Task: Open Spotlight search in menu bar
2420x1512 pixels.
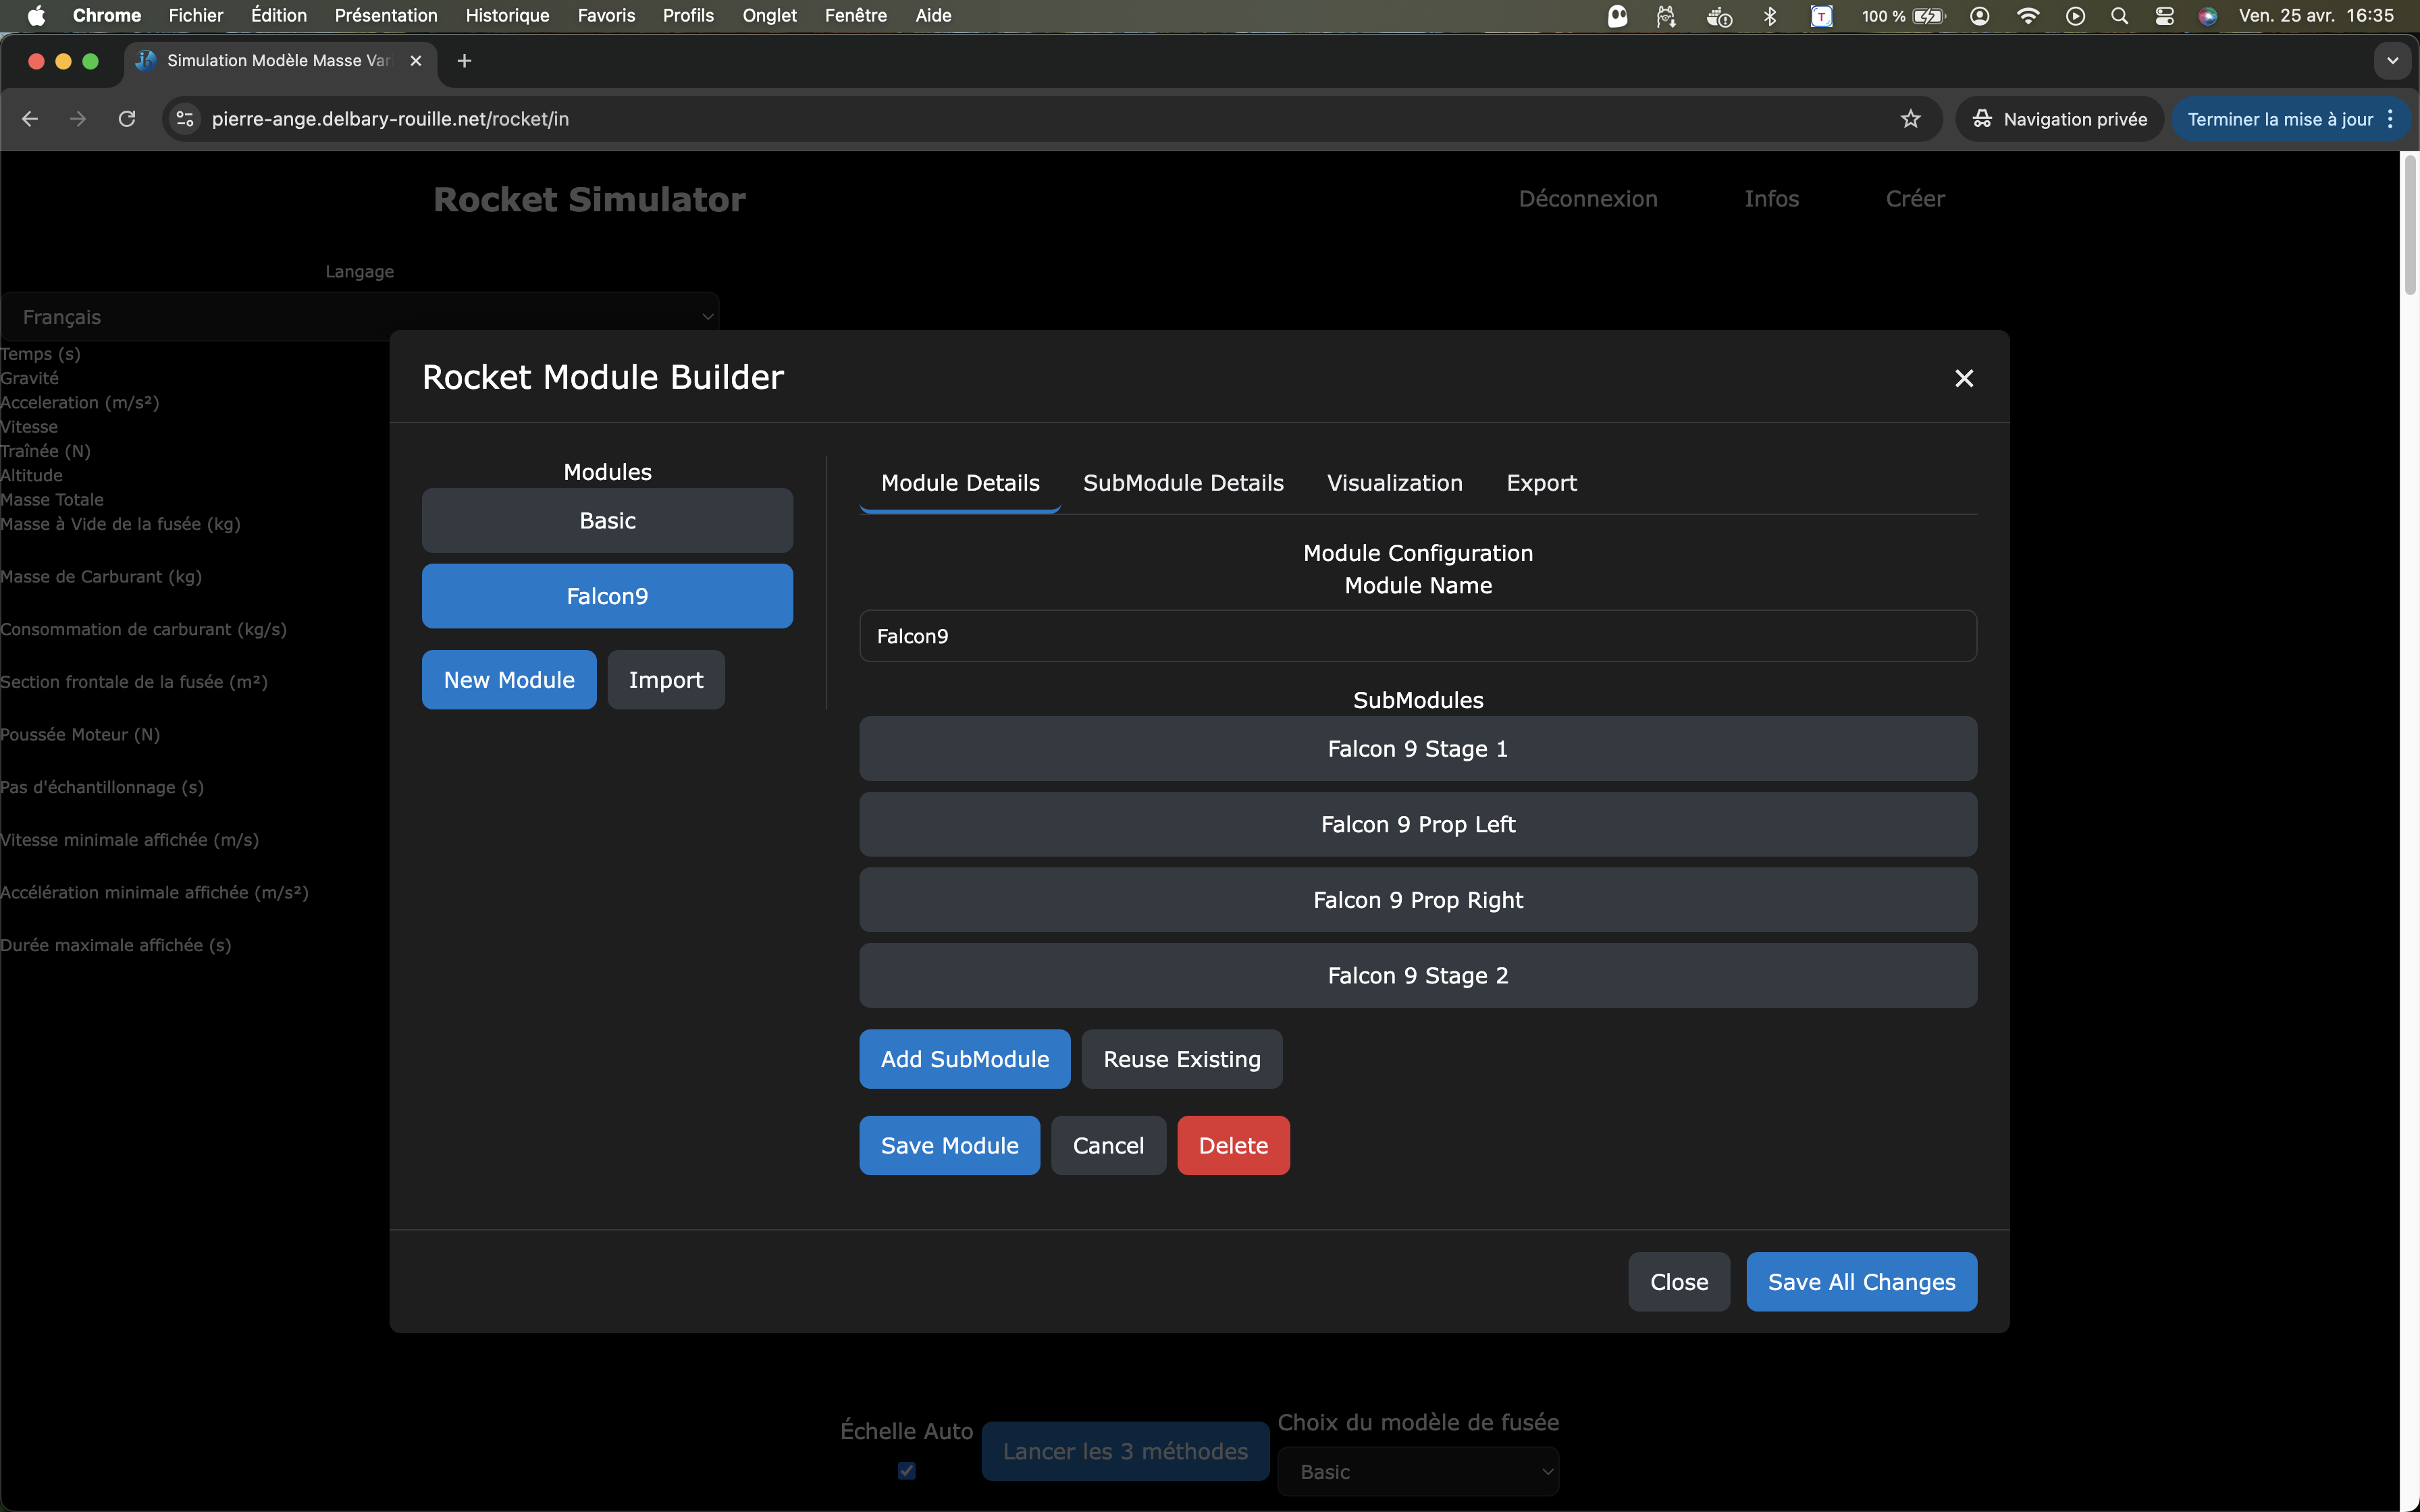Action: (x=2119, y=15)
